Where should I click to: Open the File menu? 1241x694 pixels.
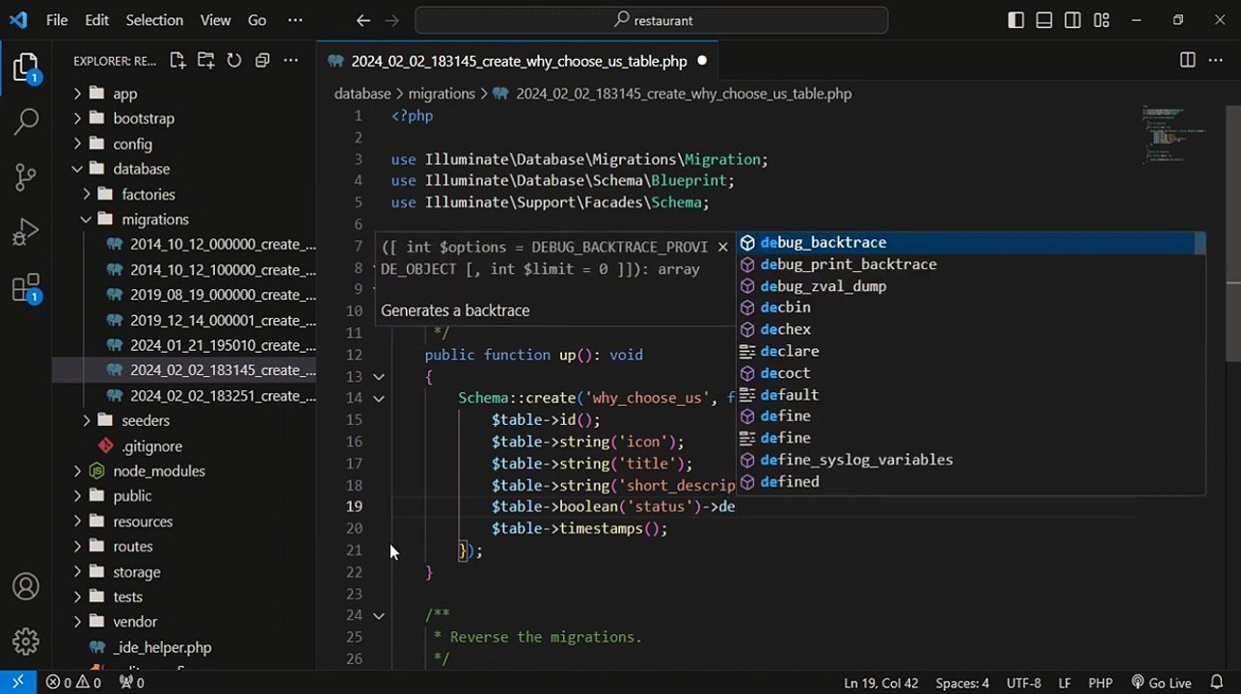coord(57,20)
